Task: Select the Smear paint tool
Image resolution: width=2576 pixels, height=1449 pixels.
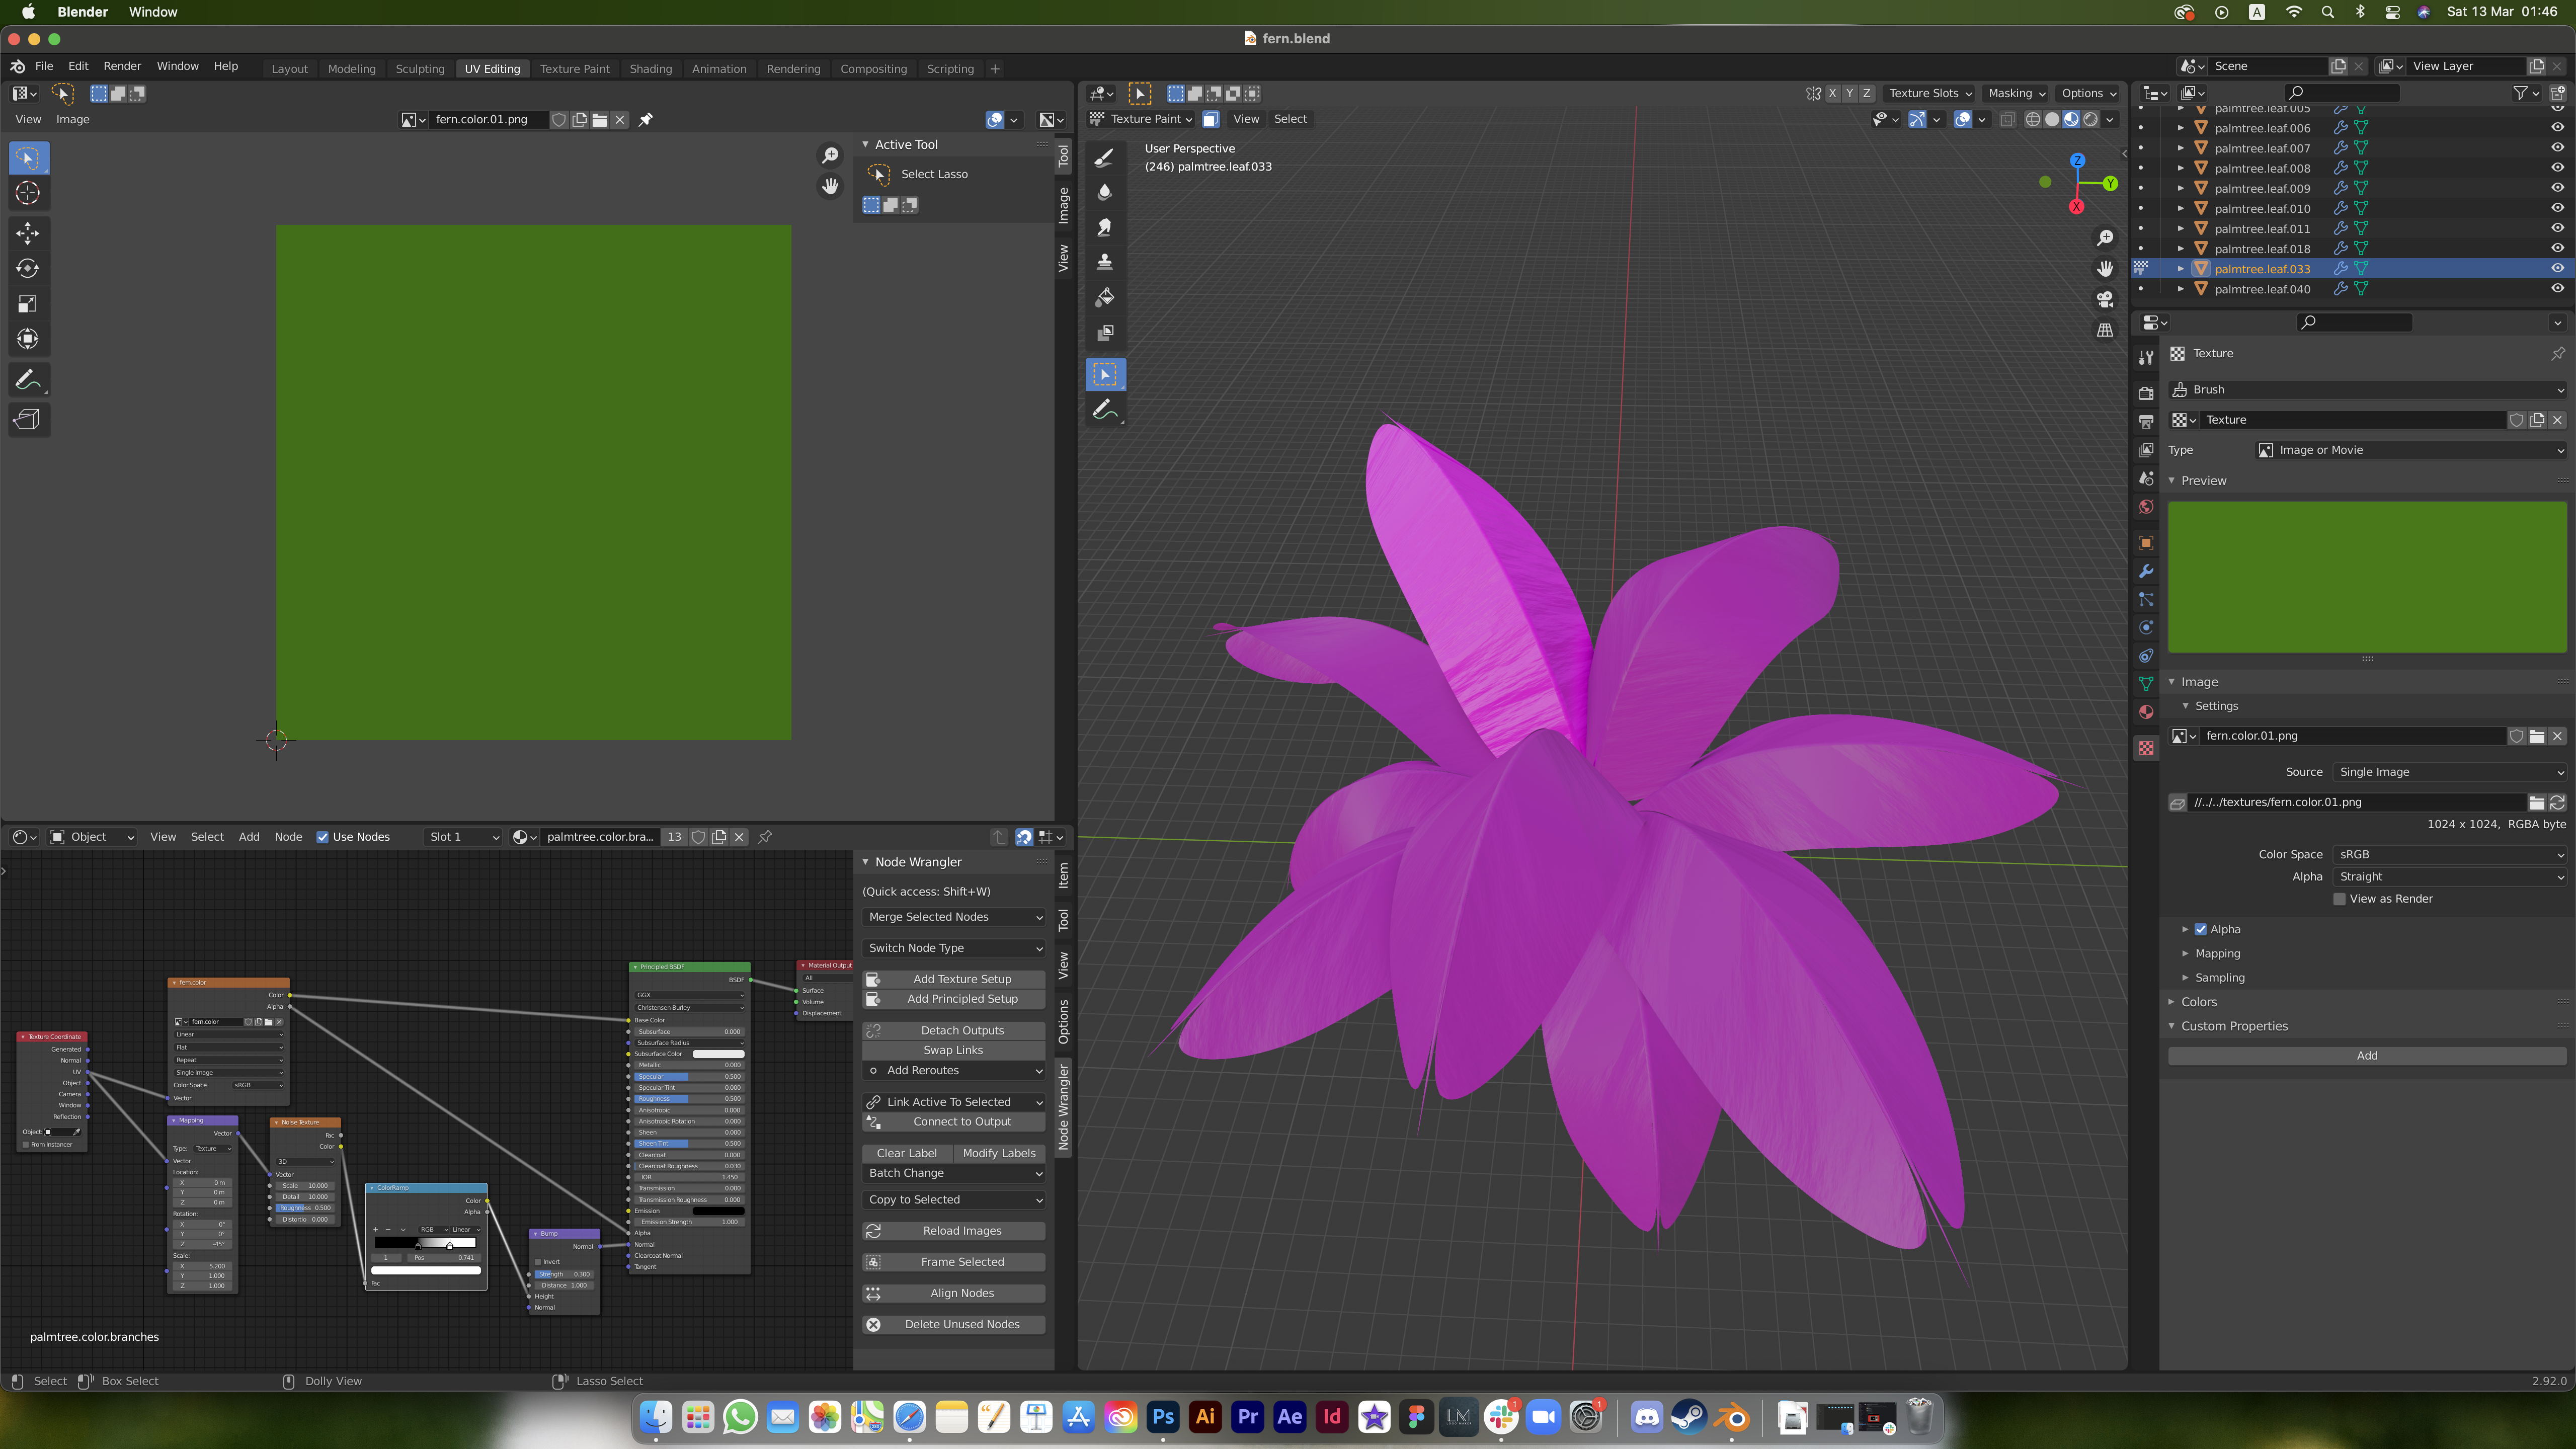Action: pos(1105,227)
